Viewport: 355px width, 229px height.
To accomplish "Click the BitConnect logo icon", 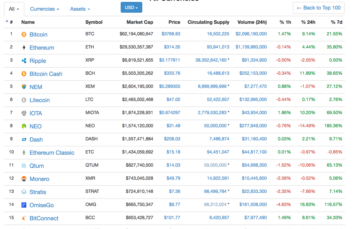I will (x=24, y=218).
